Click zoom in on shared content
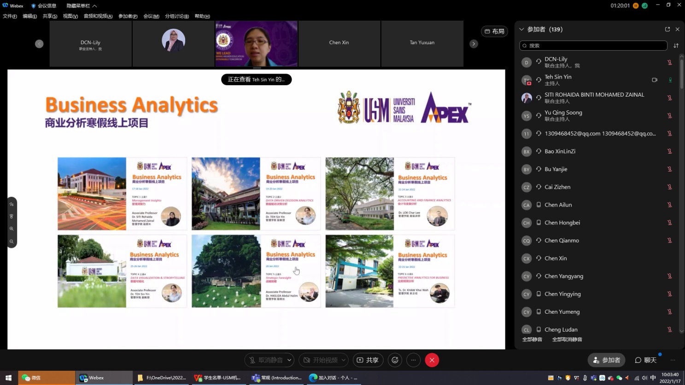This screenshot has height=385, width=685. point(12,229)
